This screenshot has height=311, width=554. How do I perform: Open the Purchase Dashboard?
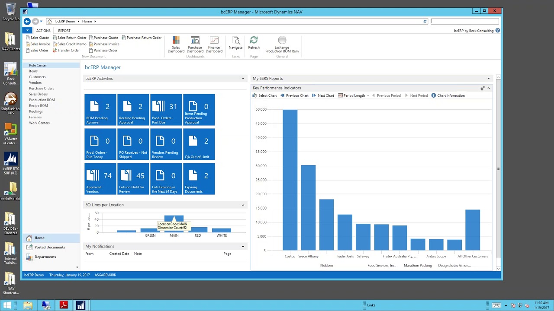195,44
